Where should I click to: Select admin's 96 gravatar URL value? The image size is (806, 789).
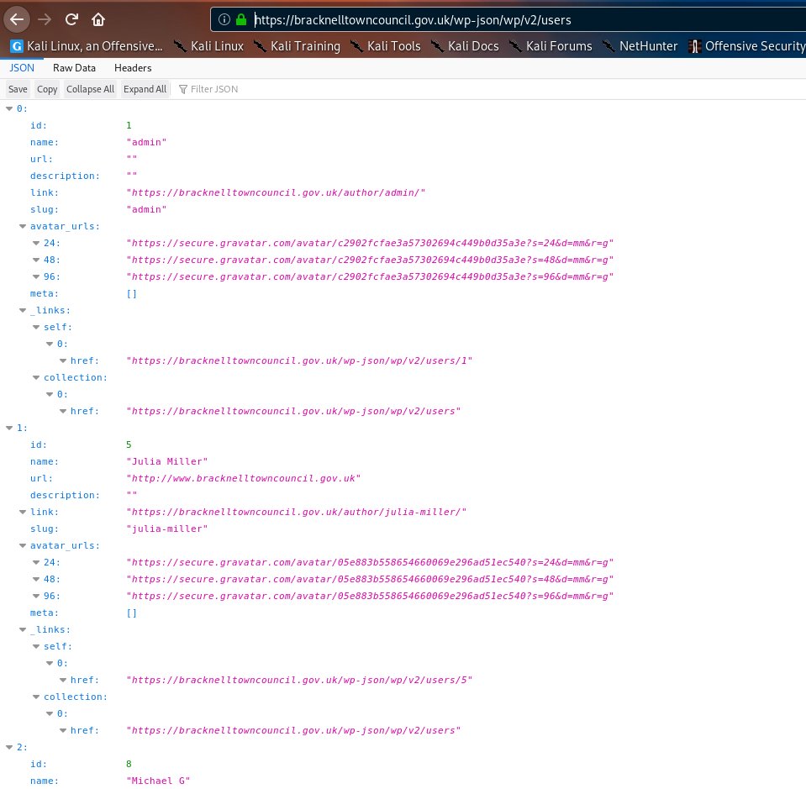point(370,276)
